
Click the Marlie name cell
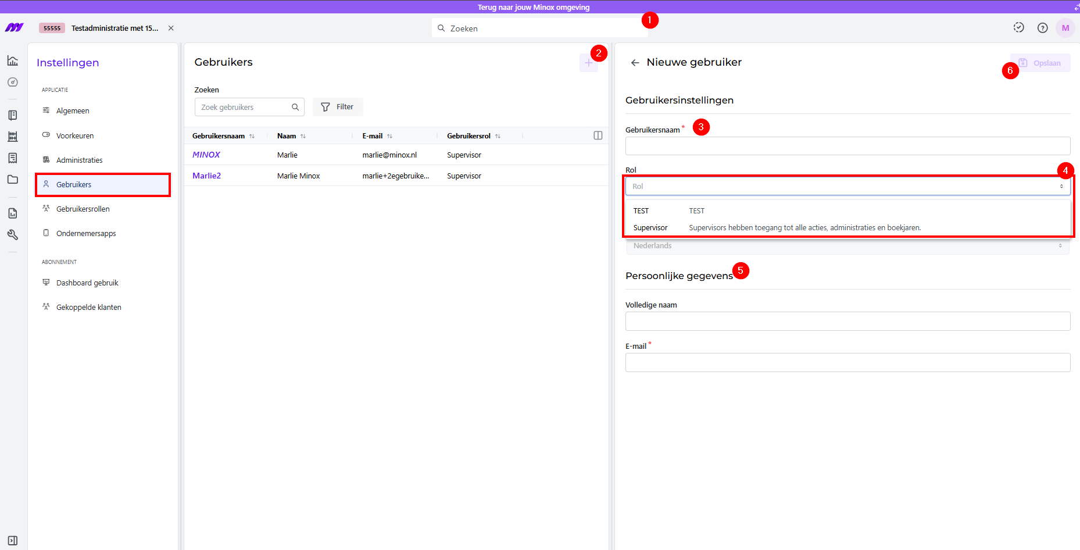(x=287, y=155)
